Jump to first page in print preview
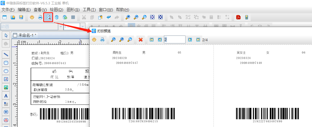Viewport: 312px width, 127px height. [x=152, y=40]
